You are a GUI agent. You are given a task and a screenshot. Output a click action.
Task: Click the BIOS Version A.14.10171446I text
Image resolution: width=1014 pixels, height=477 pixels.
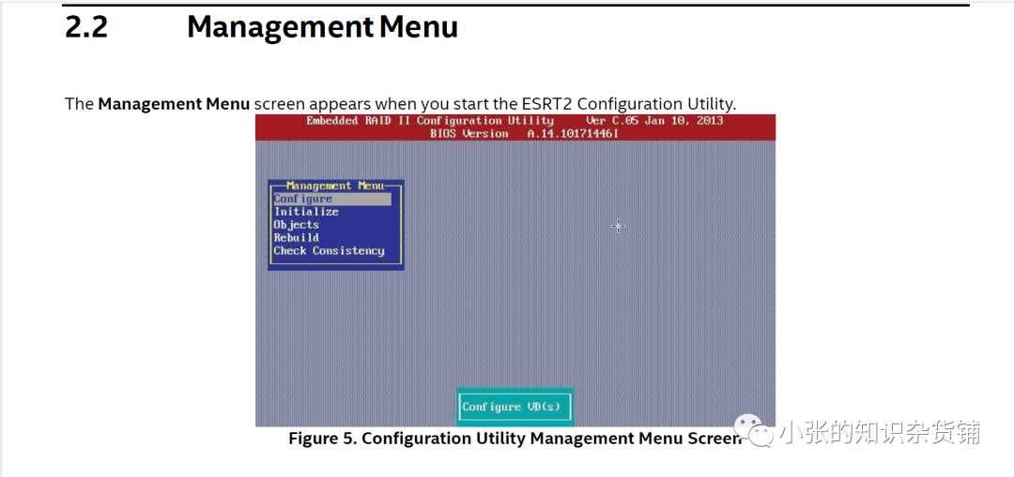coord(524,133)
